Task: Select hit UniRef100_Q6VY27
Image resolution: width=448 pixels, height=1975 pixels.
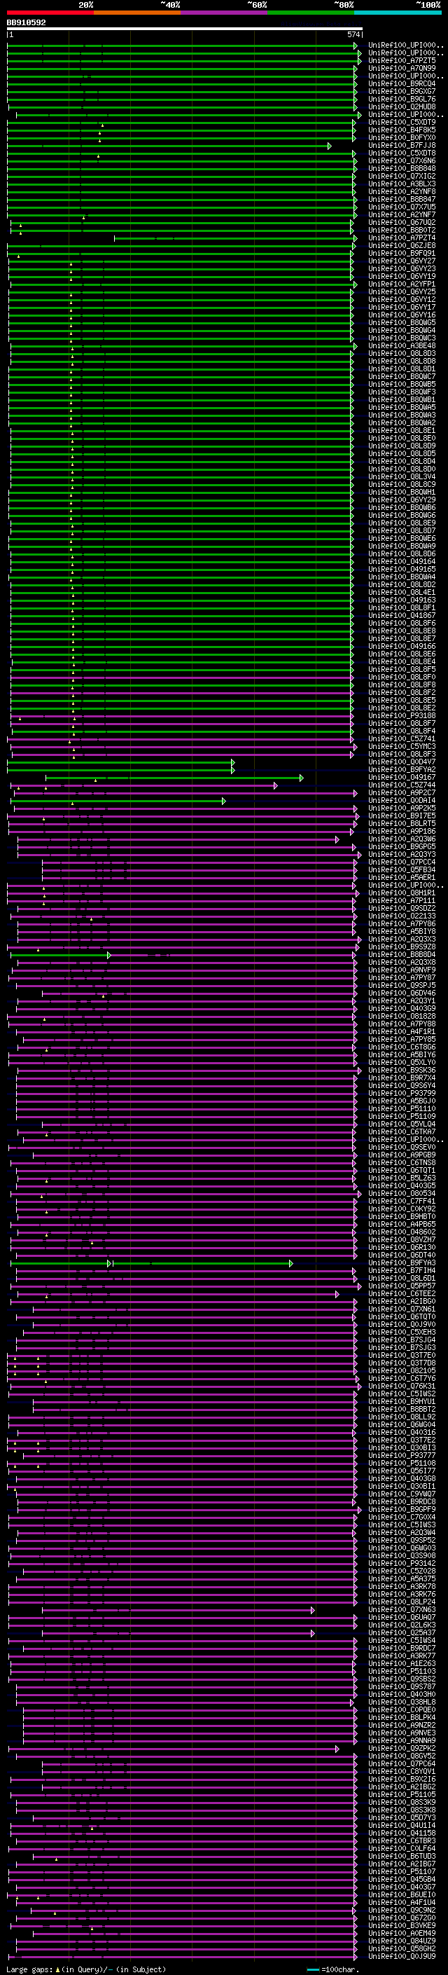Action: click(x=402, y=261)
